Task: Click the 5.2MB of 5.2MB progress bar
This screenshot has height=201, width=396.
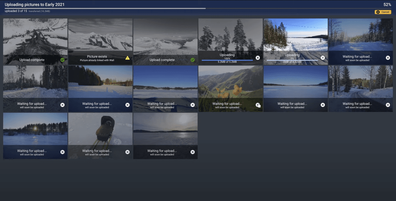Action: [227, 60]
